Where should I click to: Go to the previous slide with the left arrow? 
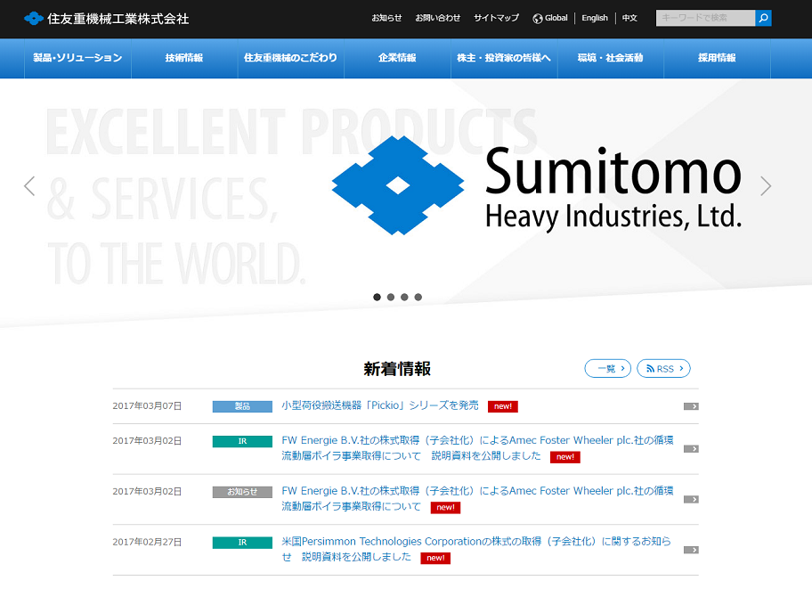(29, 186)
